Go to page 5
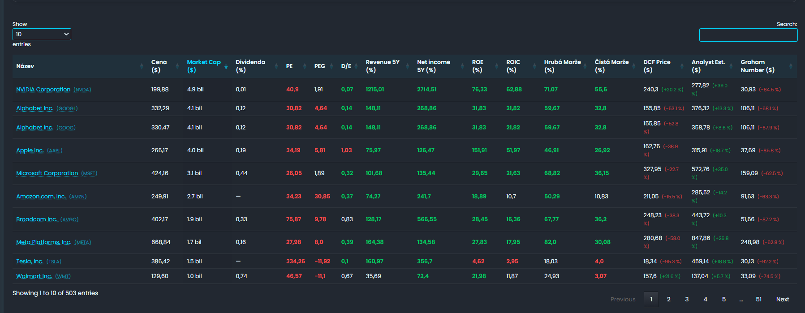This screenshot has height=313, width=805. click(x=724, y=299)
